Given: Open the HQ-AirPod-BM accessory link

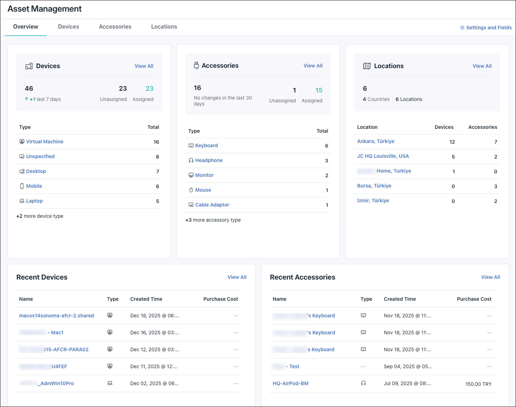Looking at the screenshot, I should coord(290,383).
